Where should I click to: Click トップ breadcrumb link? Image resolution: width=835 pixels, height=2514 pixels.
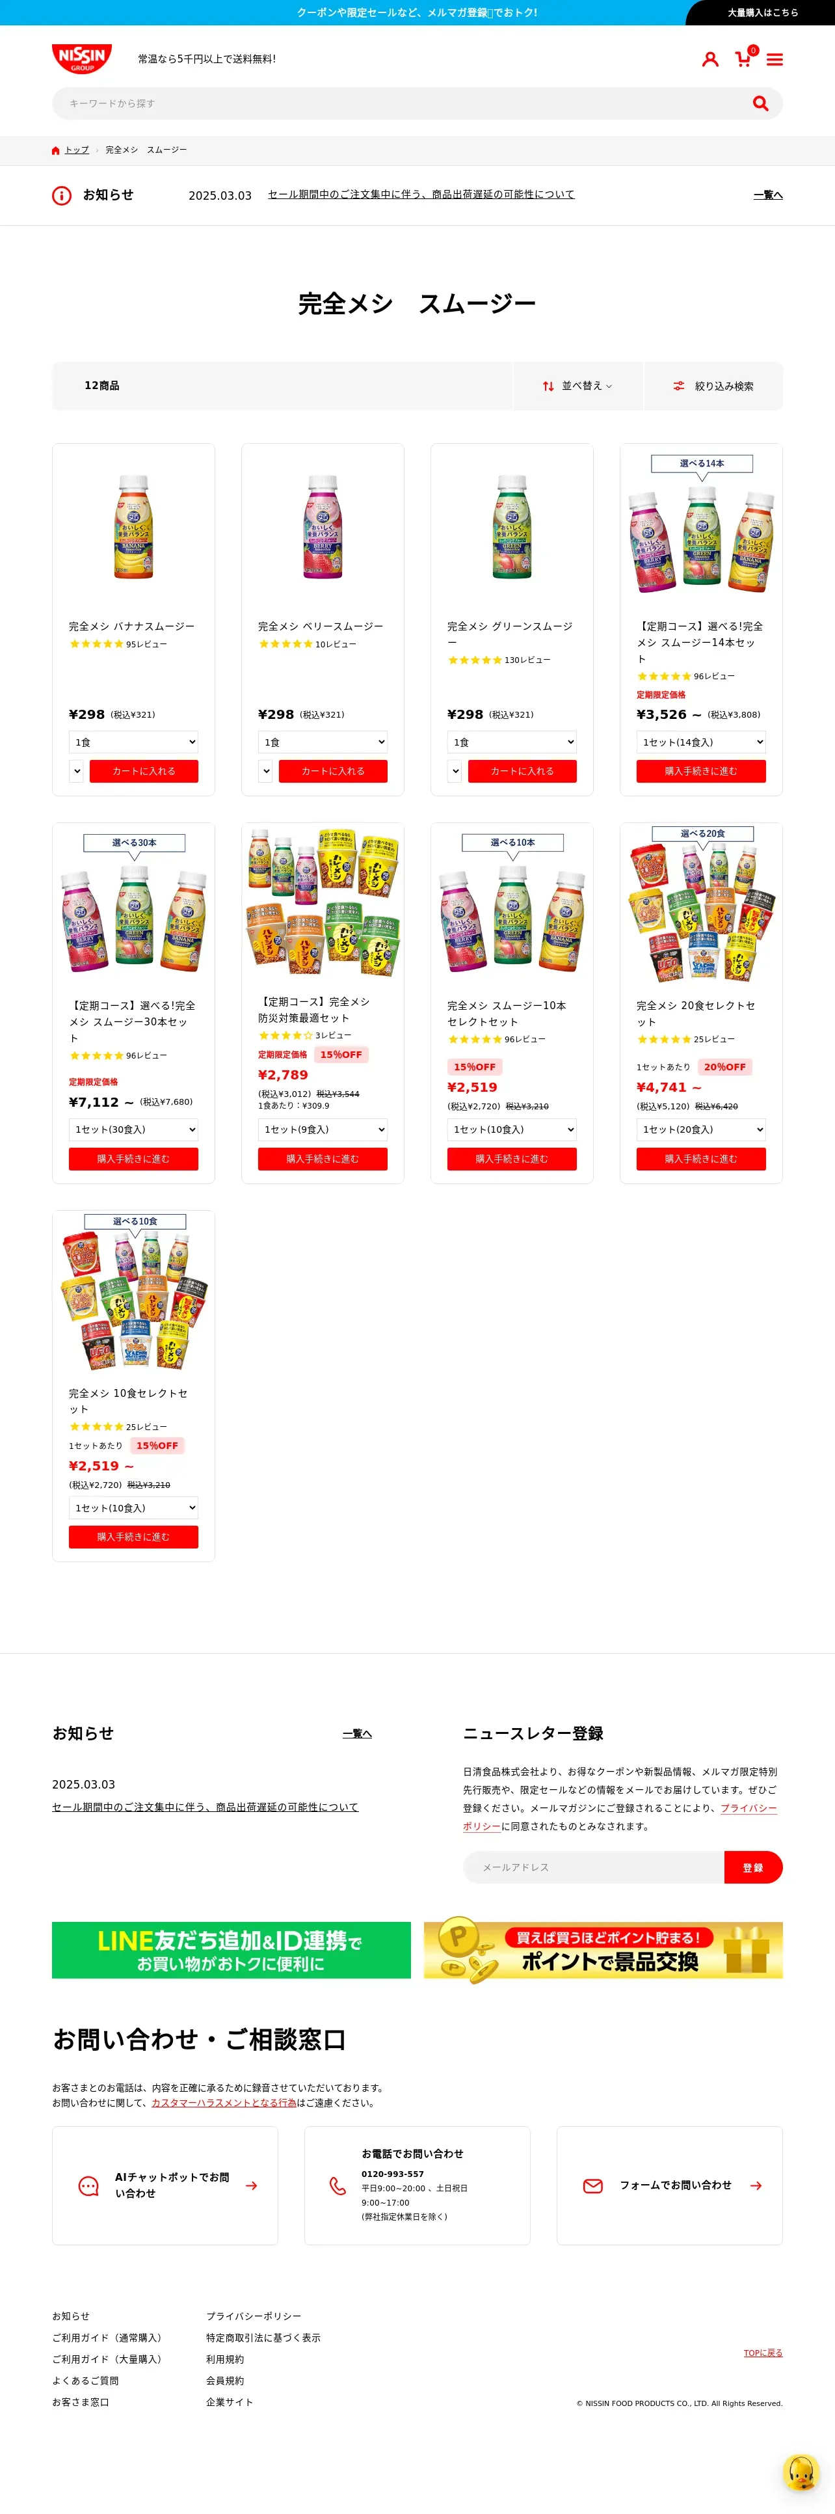click(x=77, y=150)
